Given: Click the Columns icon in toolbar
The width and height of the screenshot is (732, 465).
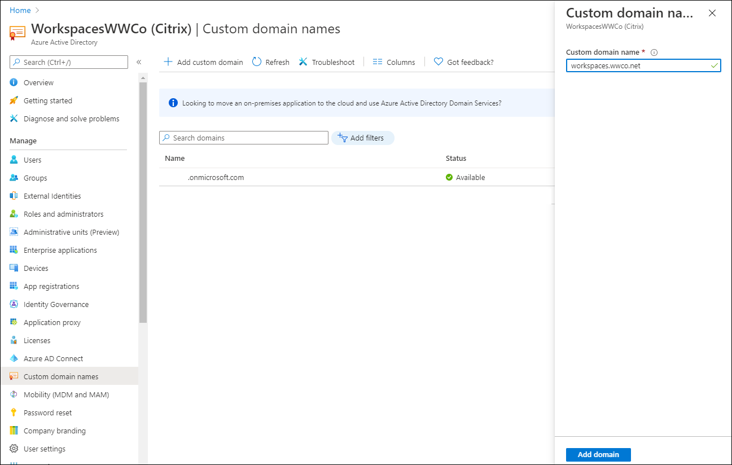Looking at the screenshot, I should pyautogui.click(x=378, y=62).
